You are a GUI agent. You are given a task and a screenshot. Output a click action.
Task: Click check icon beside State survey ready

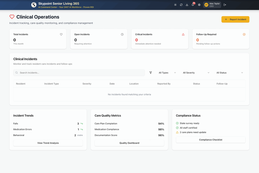(177, 123)
